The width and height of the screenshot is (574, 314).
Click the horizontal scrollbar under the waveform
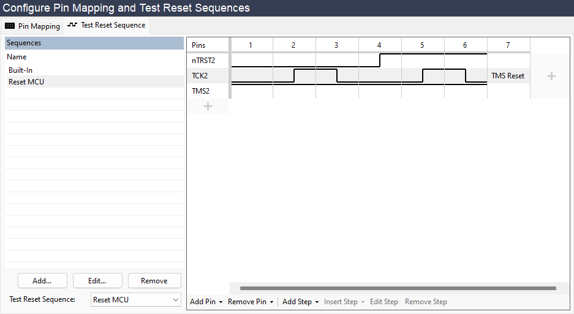398,288
